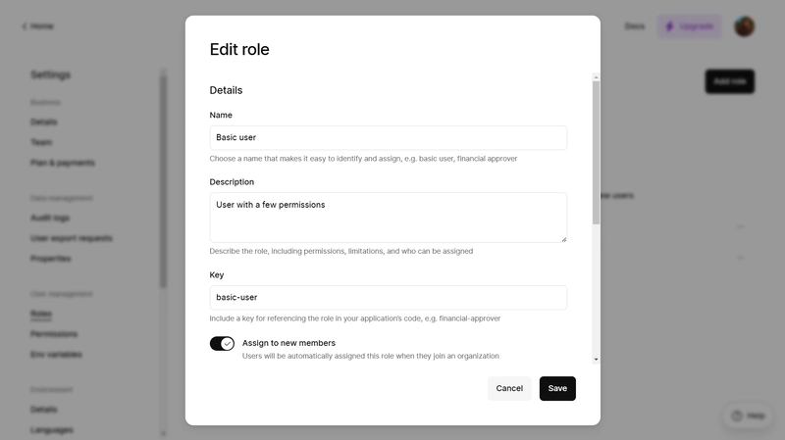The width and height of the screenshot is (785, 440).
Task: Select Team under Business settings
Action: [x=41, y=142]
